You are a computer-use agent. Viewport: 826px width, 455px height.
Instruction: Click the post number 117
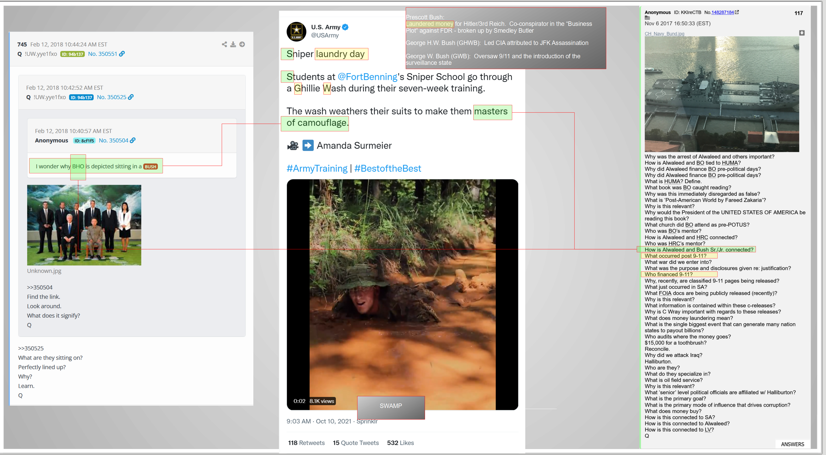tap(799, 13)
